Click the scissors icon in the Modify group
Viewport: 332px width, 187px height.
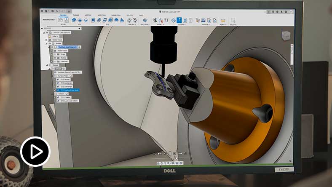(x=155, y=20)
